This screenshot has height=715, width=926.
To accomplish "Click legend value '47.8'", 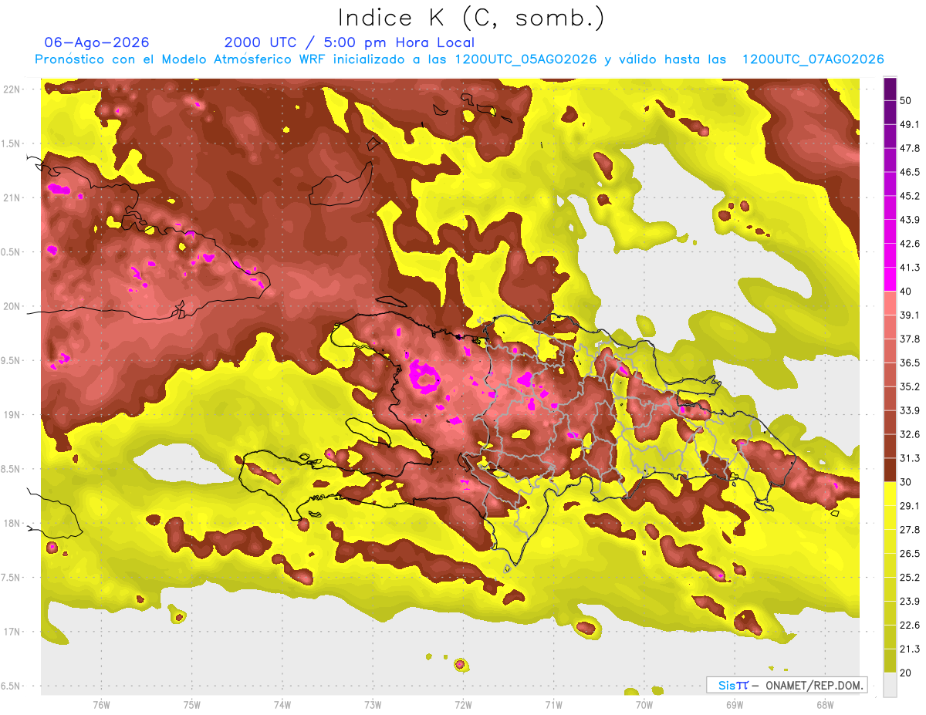I will [910, 148].
